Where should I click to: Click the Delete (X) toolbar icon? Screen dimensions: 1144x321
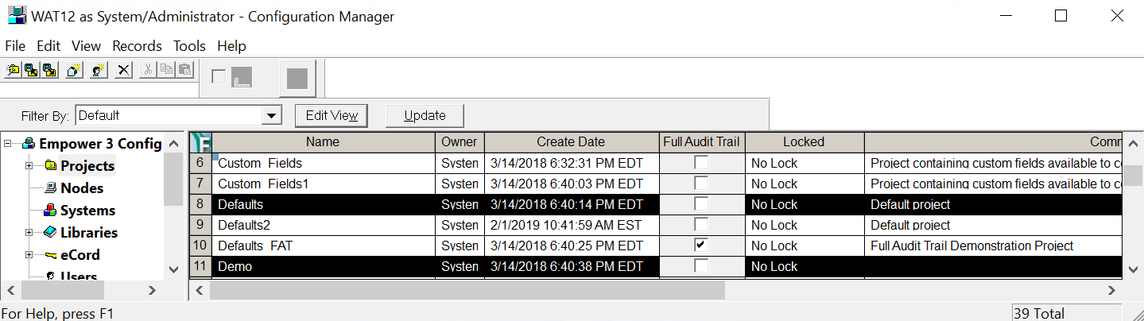click(123, 70)
